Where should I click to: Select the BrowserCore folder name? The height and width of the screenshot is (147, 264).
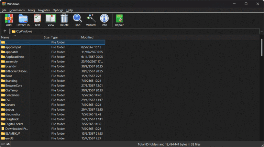tap(14, 86)
